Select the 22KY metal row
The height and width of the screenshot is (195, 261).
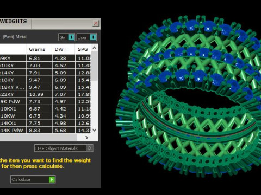coord(45,94)
